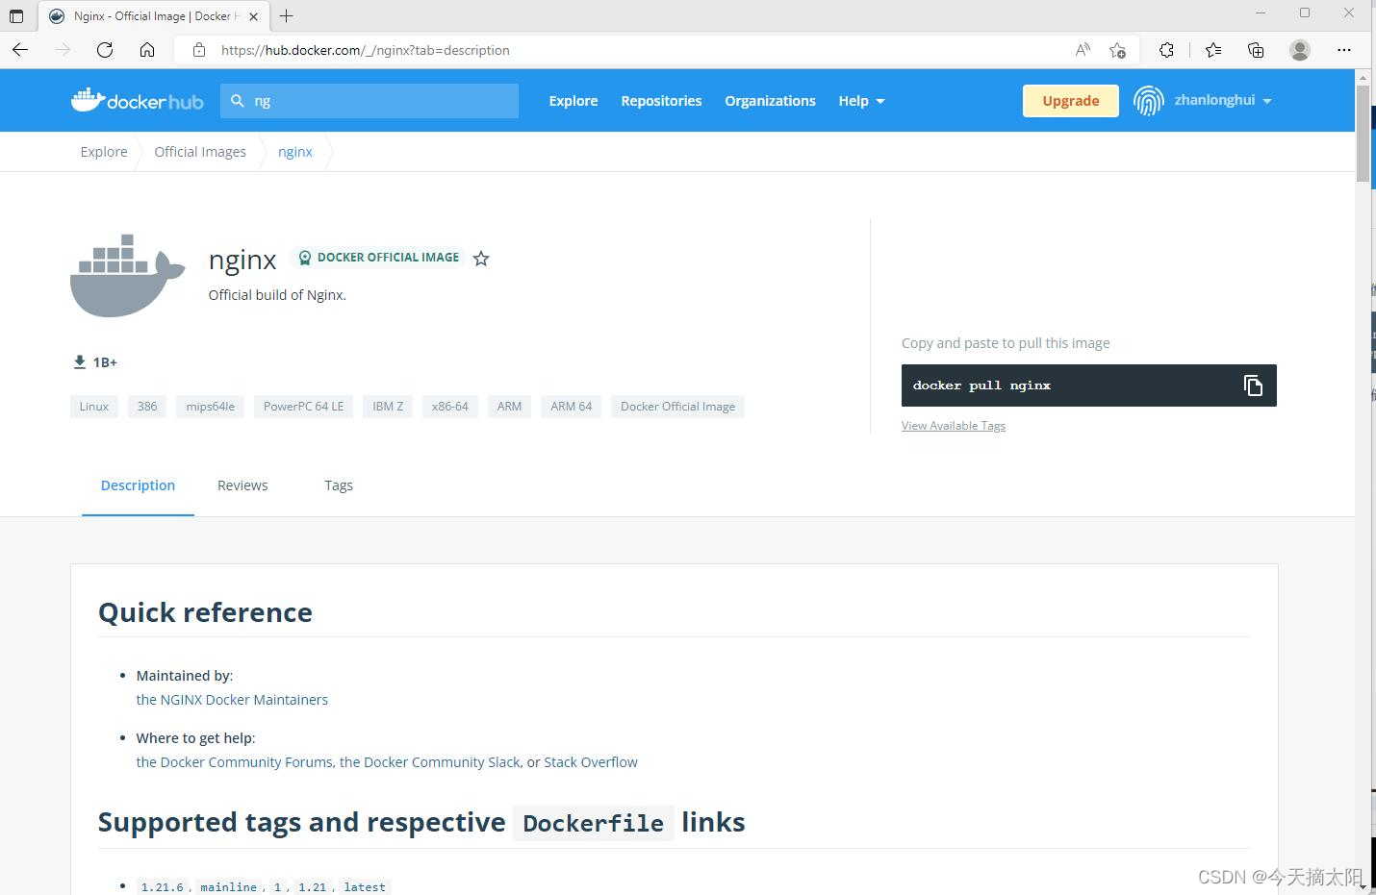Copy the docker pull nginx command
1376x895 pixels.
tap(1253, 385)
